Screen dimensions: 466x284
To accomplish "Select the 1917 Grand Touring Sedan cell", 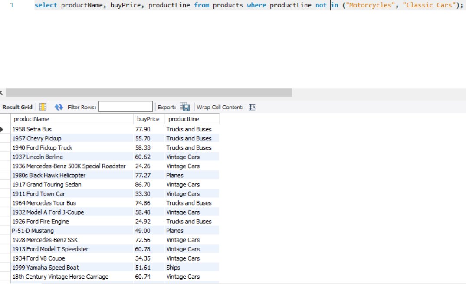I will 72,184.
